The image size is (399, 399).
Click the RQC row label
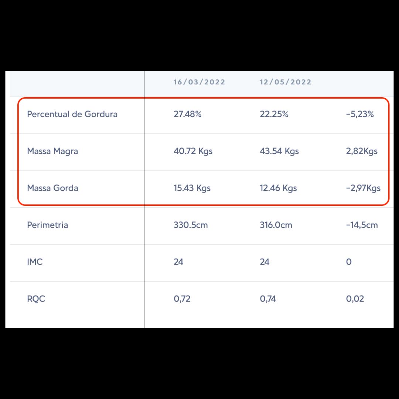coord(36,299)
